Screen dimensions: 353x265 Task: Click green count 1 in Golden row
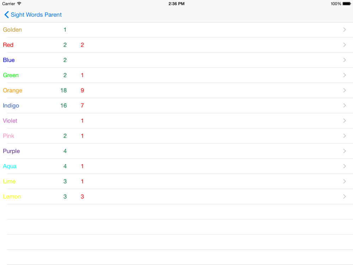point(65,30)
